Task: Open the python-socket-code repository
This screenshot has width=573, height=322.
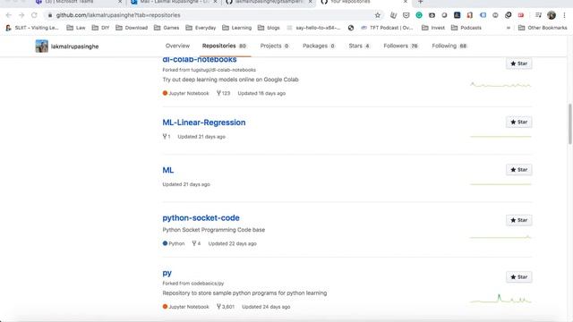Action: (x=201, y=218)
